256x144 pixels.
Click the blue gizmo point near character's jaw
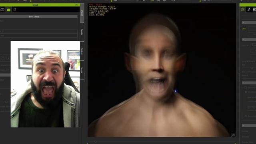pos(176,91)
